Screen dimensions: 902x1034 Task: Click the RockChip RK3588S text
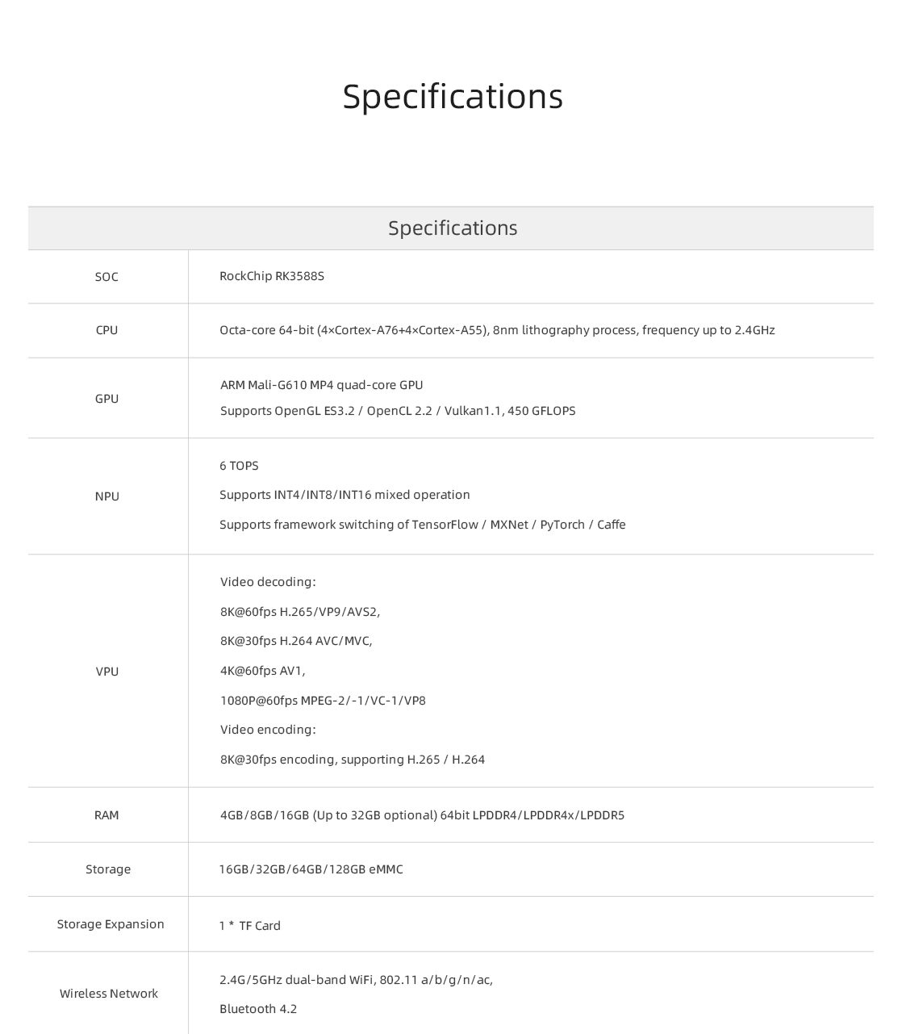pyautogui.click(x=272, y=276)
